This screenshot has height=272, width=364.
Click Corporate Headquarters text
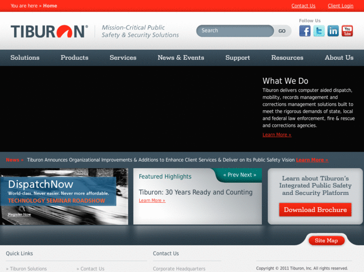pos(179,269)
